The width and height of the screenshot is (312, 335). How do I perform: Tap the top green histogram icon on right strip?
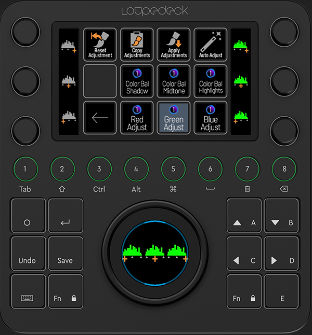tap(241, 46)
